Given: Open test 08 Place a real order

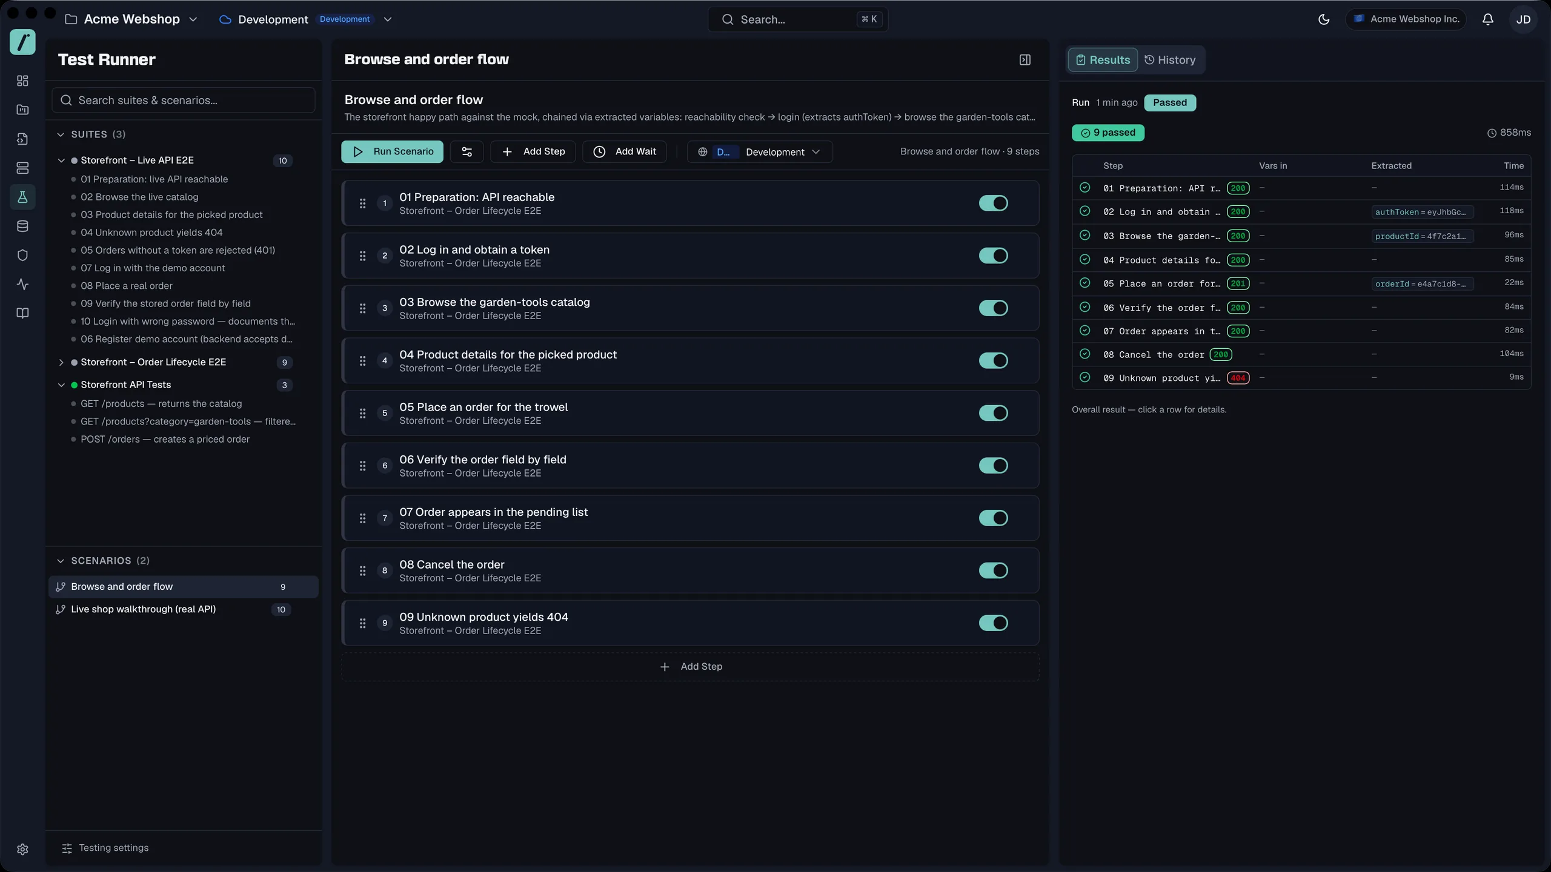Looking at the screenshot, I should 126,286.
